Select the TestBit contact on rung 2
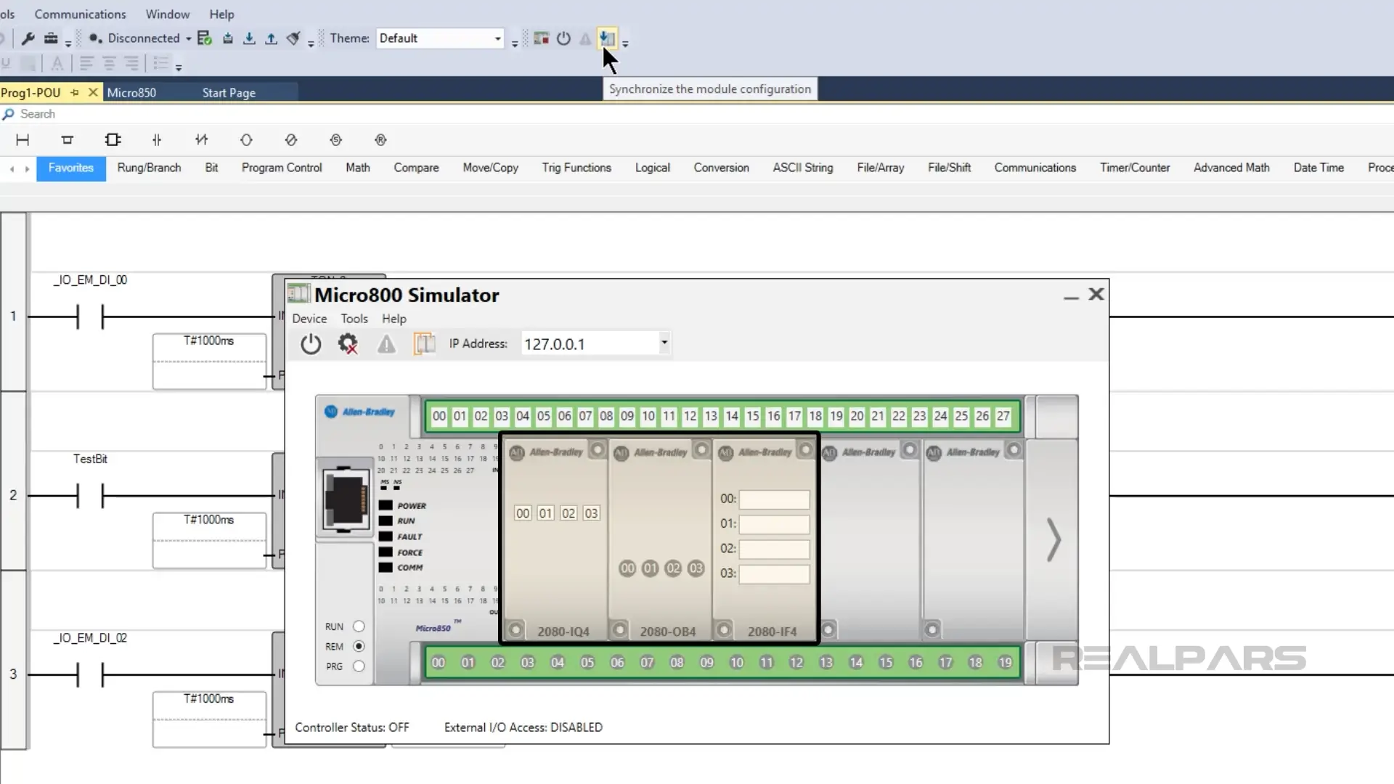This screenshot has height=784, width=1394. [90, 496]
